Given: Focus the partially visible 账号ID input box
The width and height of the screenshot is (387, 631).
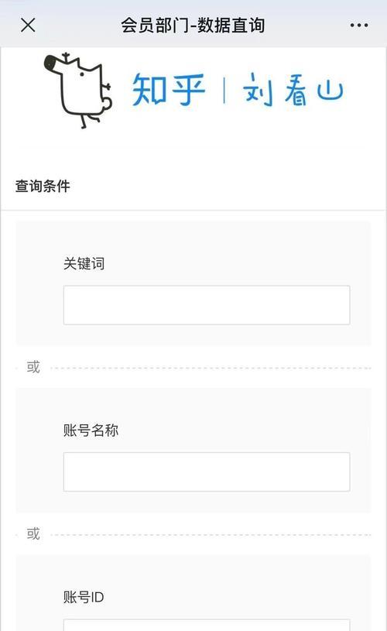Looking at the screenshot, I should 207,625.
